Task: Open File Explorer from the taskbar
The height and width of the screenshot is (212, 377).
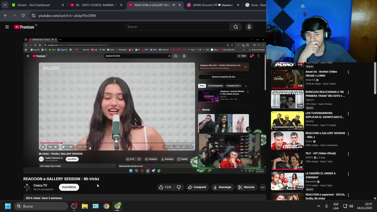Action: pyautogui.click(x=85, y=206)
